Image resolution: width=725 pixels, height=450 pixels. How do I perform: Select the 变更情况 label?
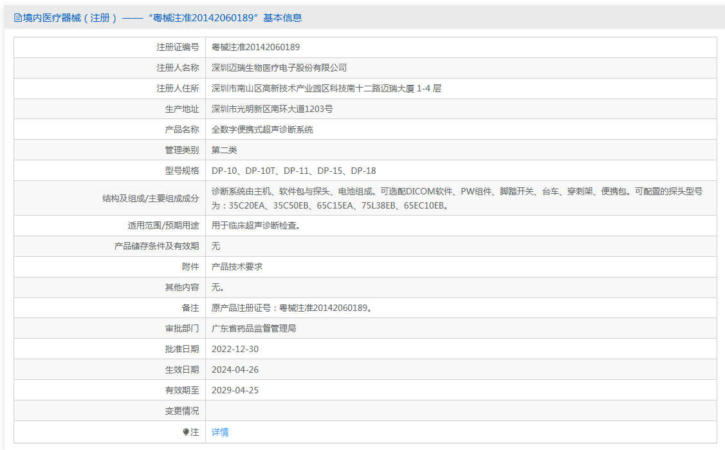tap(181, 411)
